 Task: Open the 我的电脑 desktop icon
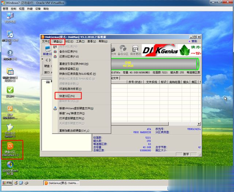tap(10, 17)
